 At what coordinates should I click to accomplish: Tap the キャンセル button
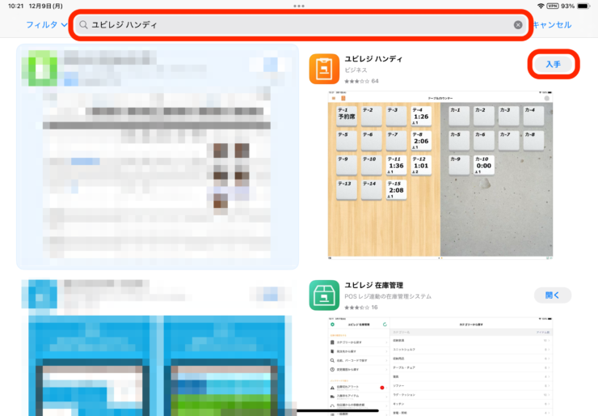tap(552, 25)
